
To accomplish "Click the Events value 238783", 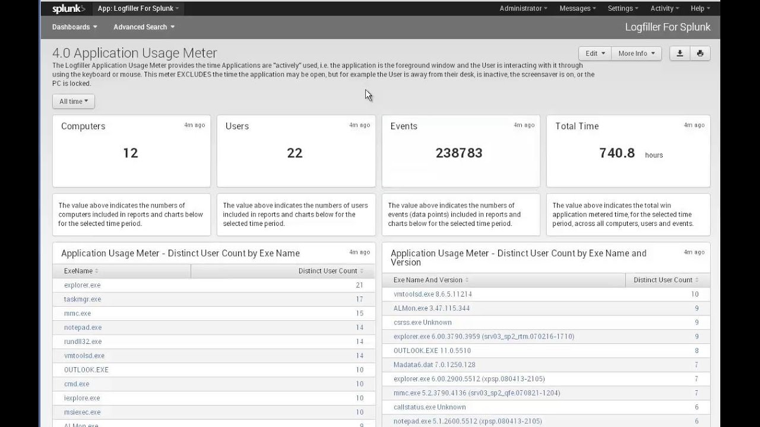I will (x=459, y=153).
